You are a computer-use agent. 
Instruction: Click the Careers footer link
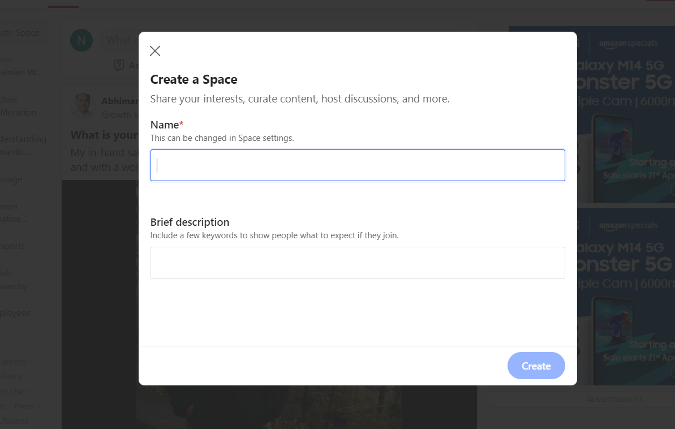[12, 362]
